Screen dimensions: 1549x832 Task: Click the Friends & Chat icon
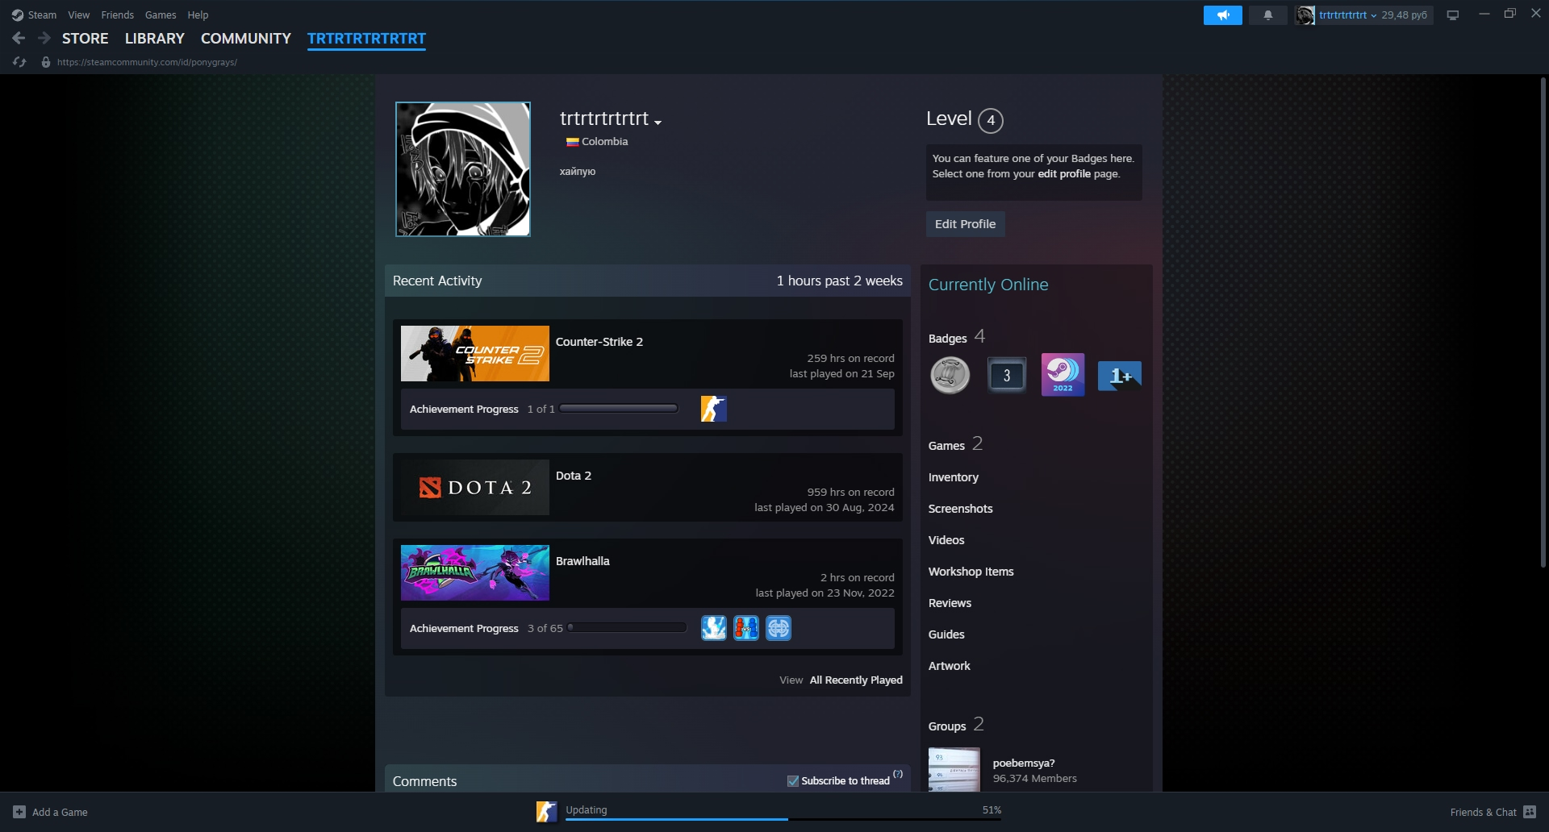pyautogui.click(x=1530, y=812)
